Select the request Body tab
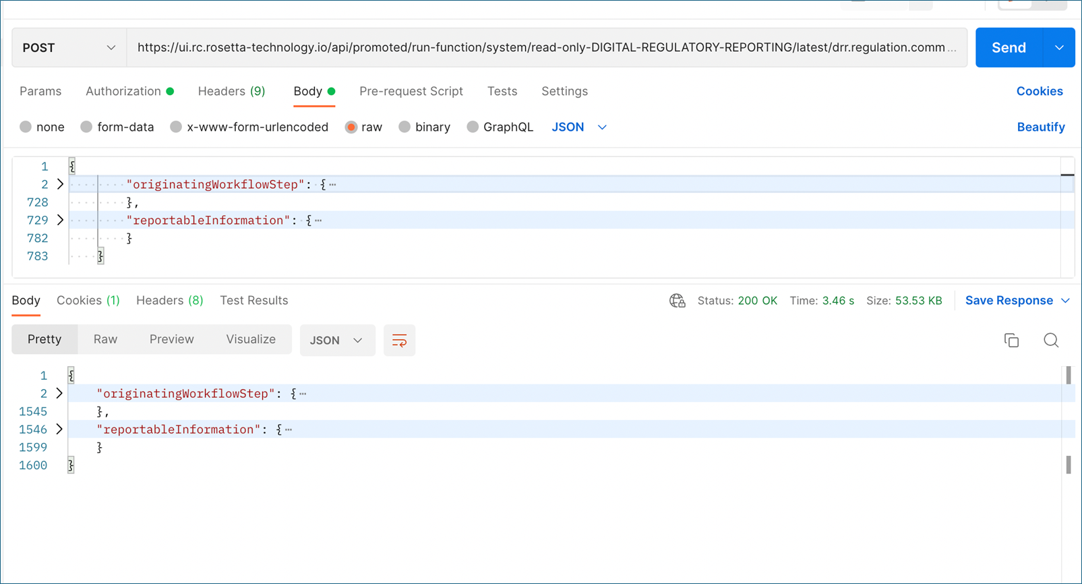Viewport: 1082px width, 584px height. [314, 91]
